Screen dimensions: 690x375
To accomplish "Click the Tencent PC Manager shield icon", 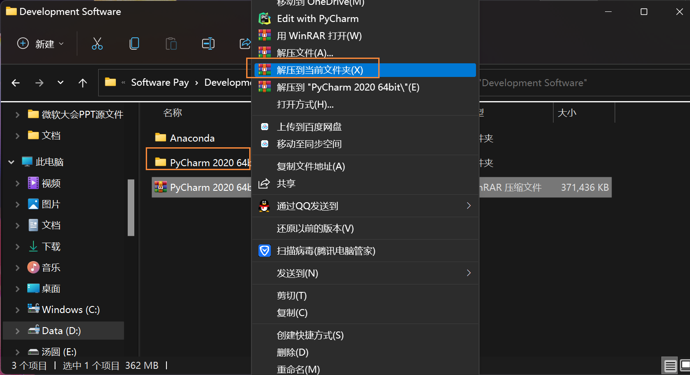I will coord(264,251).
